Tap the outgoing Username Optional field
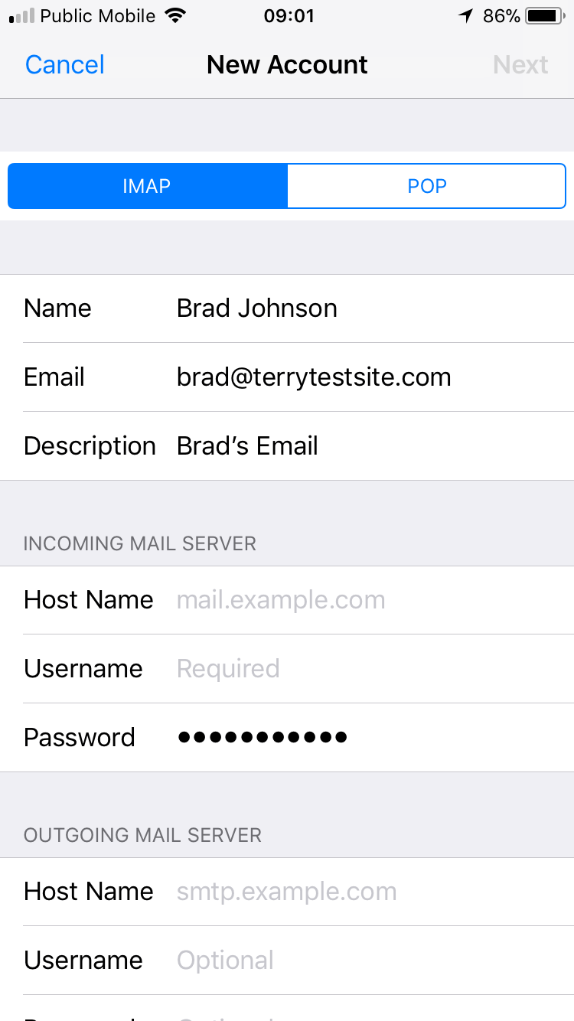This screenshot has width=574, height=1021. [287, 961]
